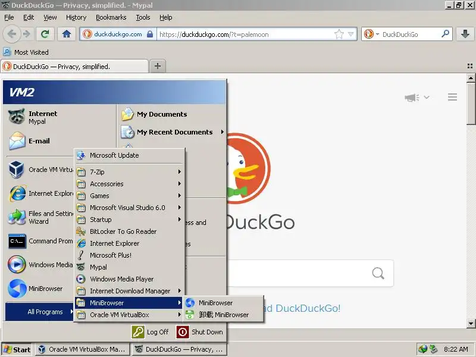Click the page scrollbar up arrow
This screenshot has height=357, width=476.
point(471,78)
